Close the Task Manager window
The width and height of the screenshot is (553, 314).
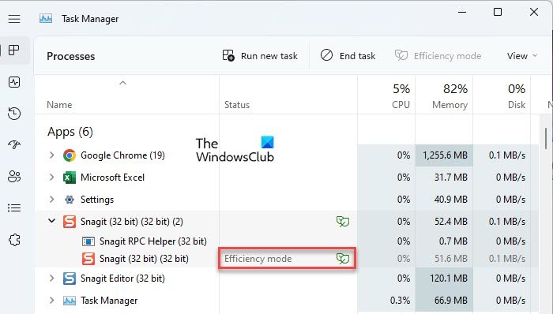coord(534,12)
